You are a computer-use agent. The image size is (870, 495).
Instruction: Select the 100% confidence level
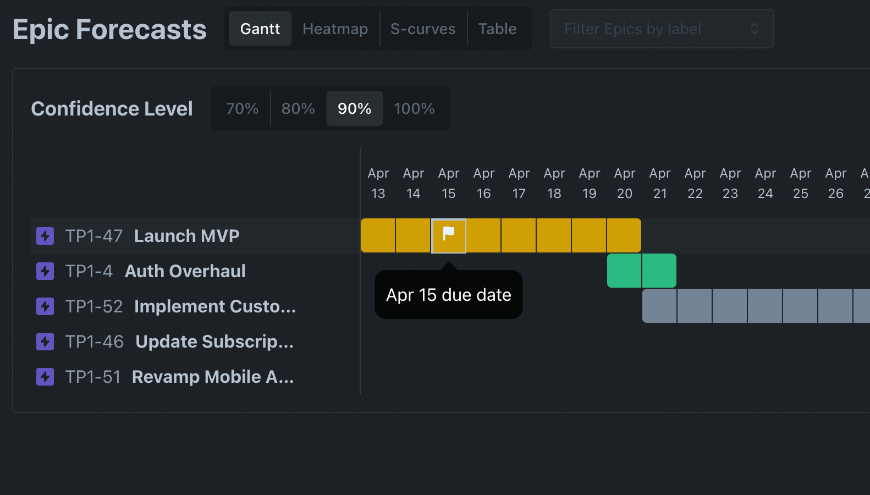414,108
